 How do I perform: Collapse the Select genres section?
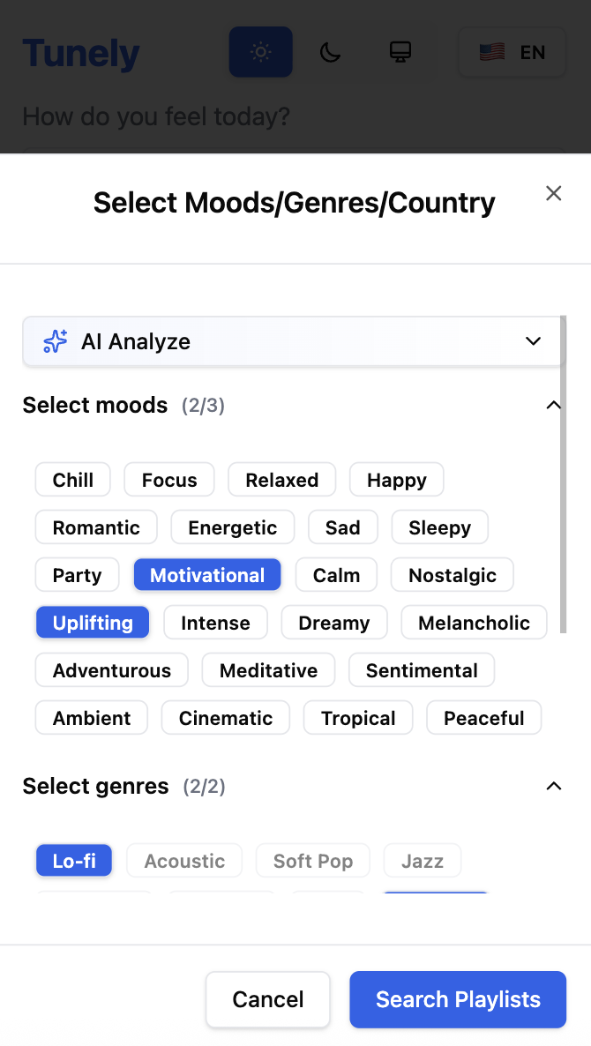coord(553,786)
